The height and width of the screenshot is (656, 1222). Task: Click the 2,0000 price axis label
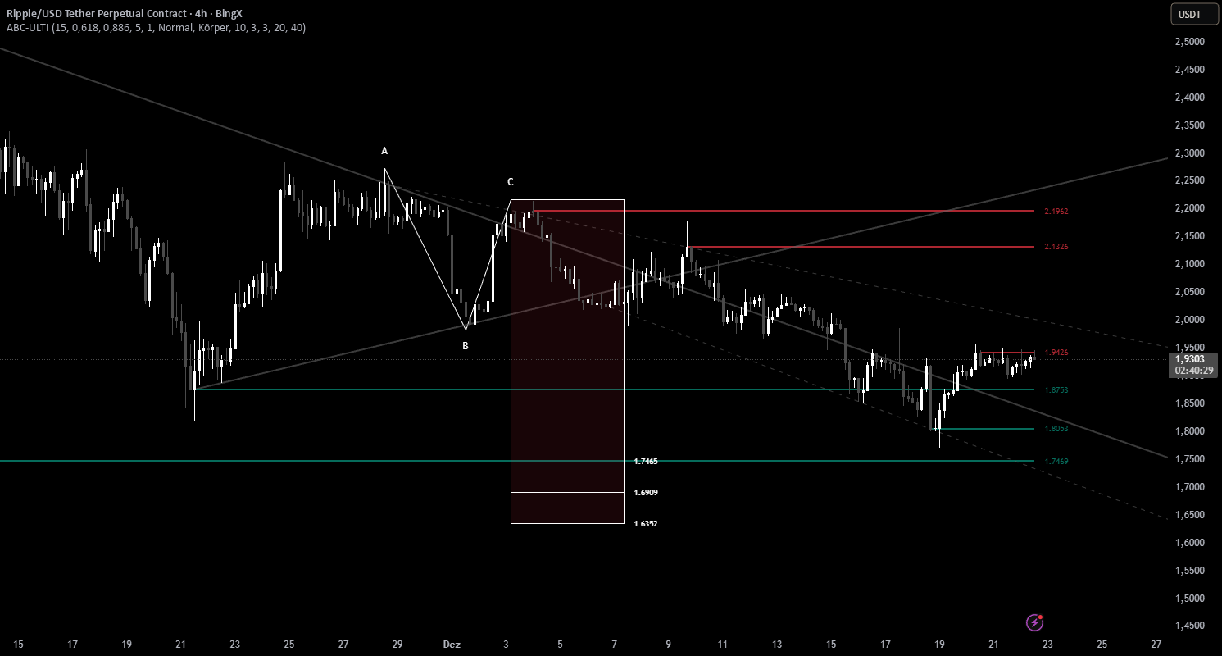tap(1189, 320)
